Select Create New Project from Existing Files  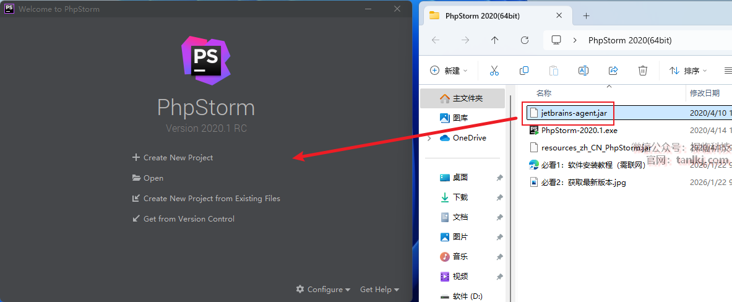coord(206,199)
